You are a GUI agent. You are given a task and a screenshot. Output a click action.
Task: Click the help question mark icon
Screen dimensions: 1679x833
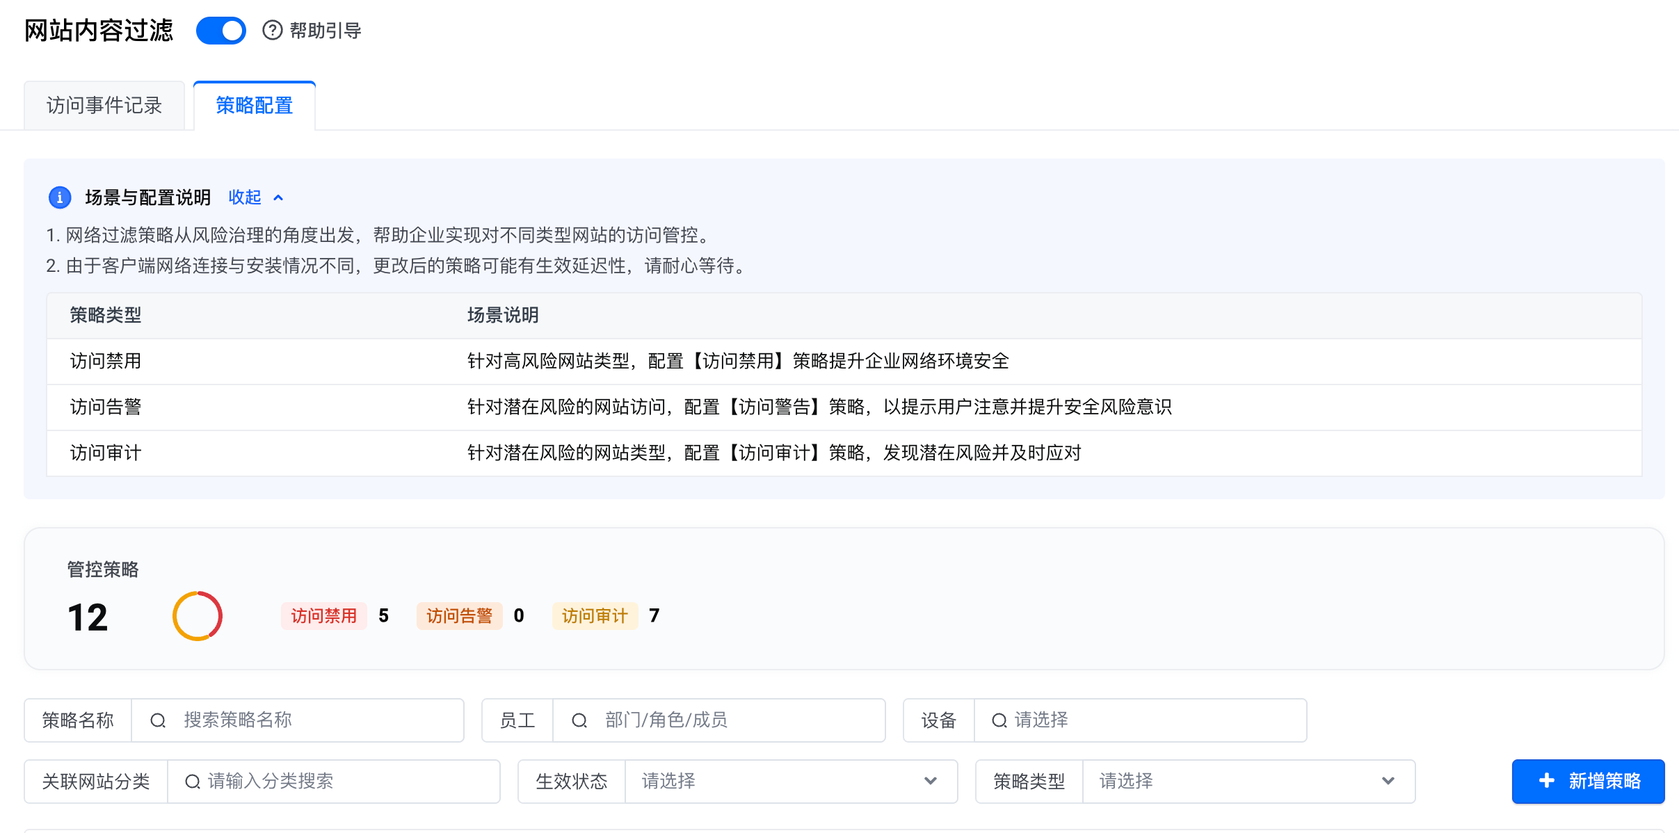click(x=272, y=31)
